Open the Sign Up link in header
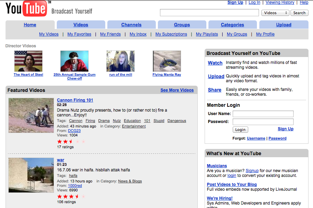This screenshot has height=208, width=313. [235, 2]
